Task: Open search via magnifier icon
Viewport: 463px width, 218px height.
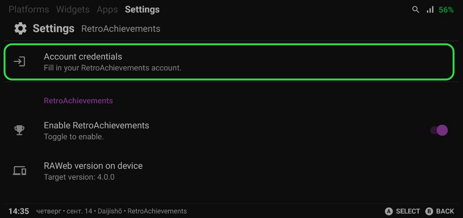Action: tap(416, 10)
